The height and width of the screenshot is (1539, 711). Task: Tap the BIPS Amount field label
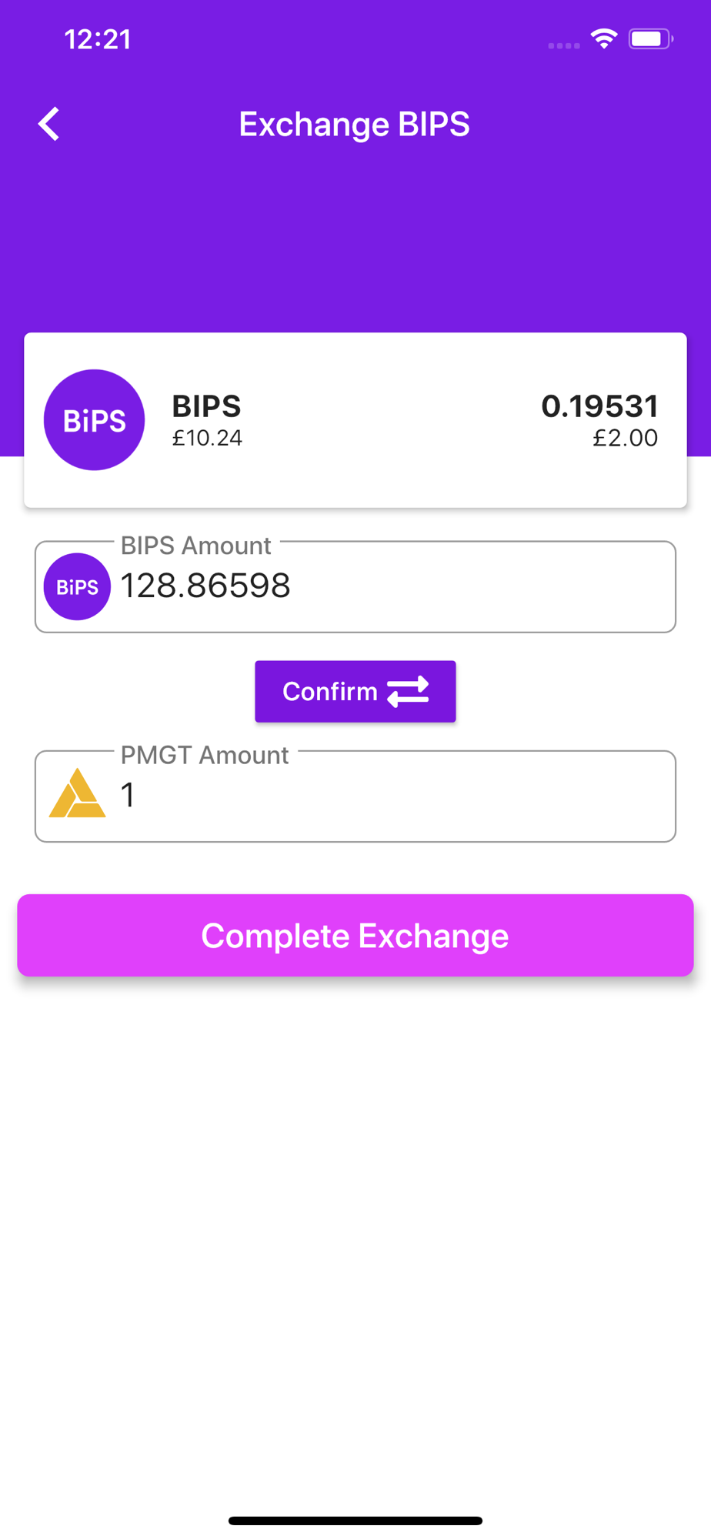(x=195, y=546)
